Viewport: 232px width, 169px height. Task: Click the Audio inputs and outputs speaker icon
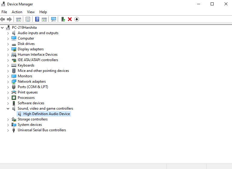(14, 33)
